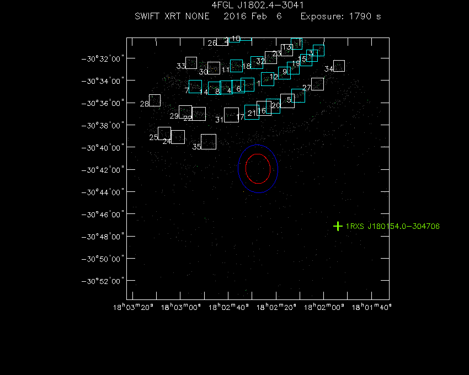Click the -30°34'00" declination axis label

point(103,81)
